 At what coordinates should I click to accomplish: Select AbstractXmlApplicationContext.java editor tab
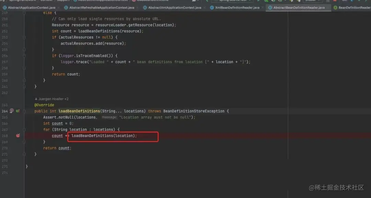[x=175, y=8]
